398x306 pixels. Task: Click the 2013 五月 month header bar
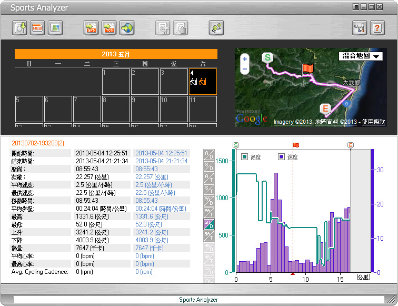pyautogui.click(x=116, y=54)
